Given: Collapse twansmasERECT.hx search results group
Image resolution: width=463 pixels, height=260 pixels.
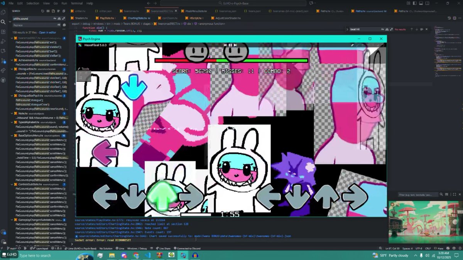Looking at the screenshot, I should click(12, 38).
